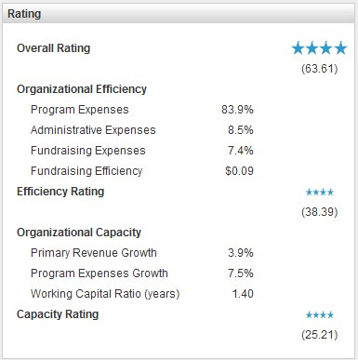Click the Fundraising Efficiency label

pyautogui.click(x=86, y=171)
